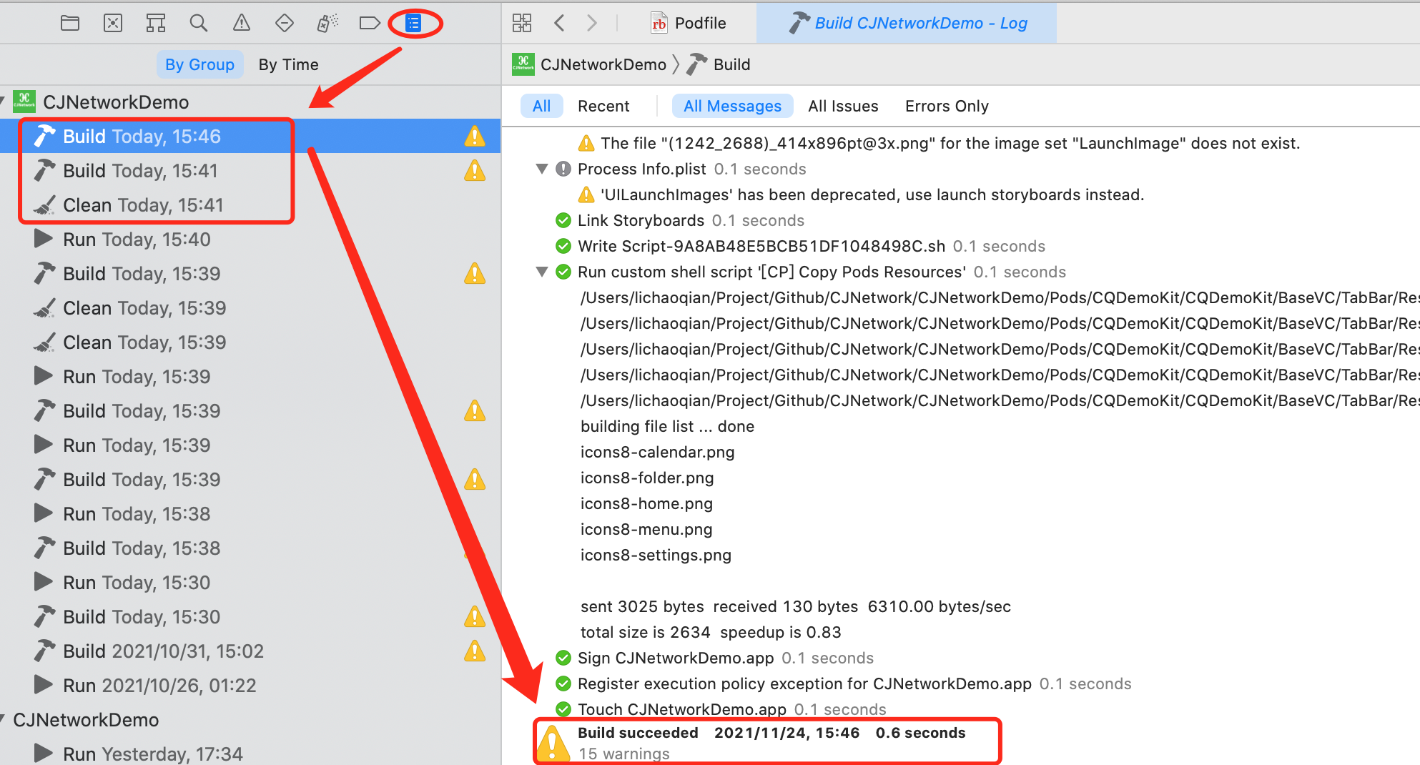Show Errors Only in log
The width and height of the screenshot is (1420, 765).
click(947, 106)
